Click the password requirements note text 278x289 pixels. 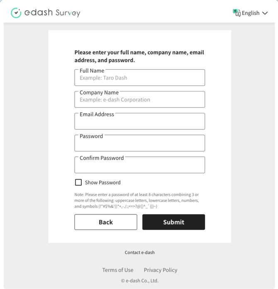point(137,200)
